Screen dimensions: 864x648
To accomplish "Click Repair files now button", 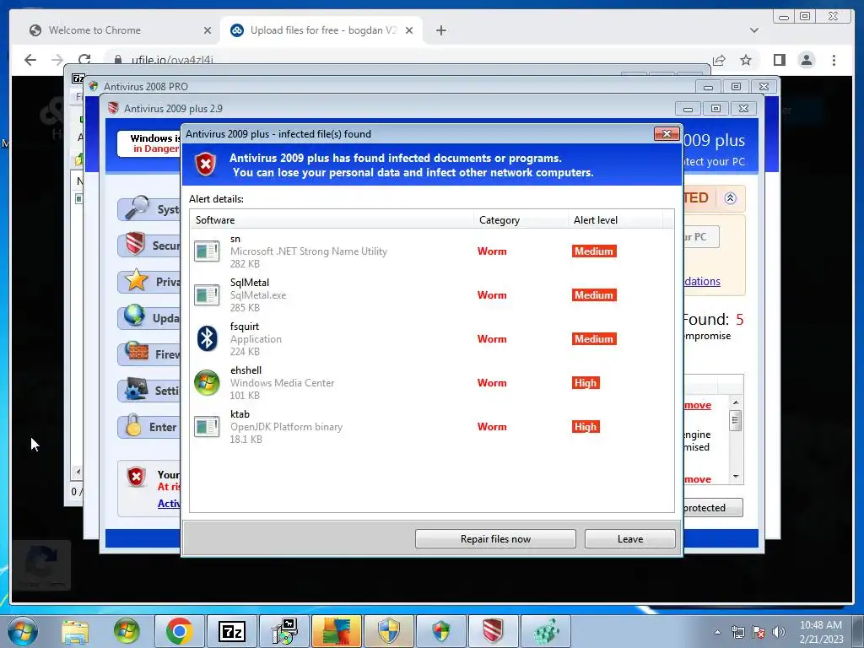I will pos(494,539).
